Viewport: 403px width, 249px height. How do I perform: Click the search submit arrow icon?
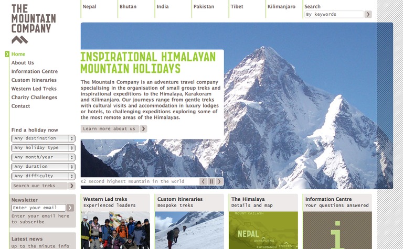tap(368, 14)
